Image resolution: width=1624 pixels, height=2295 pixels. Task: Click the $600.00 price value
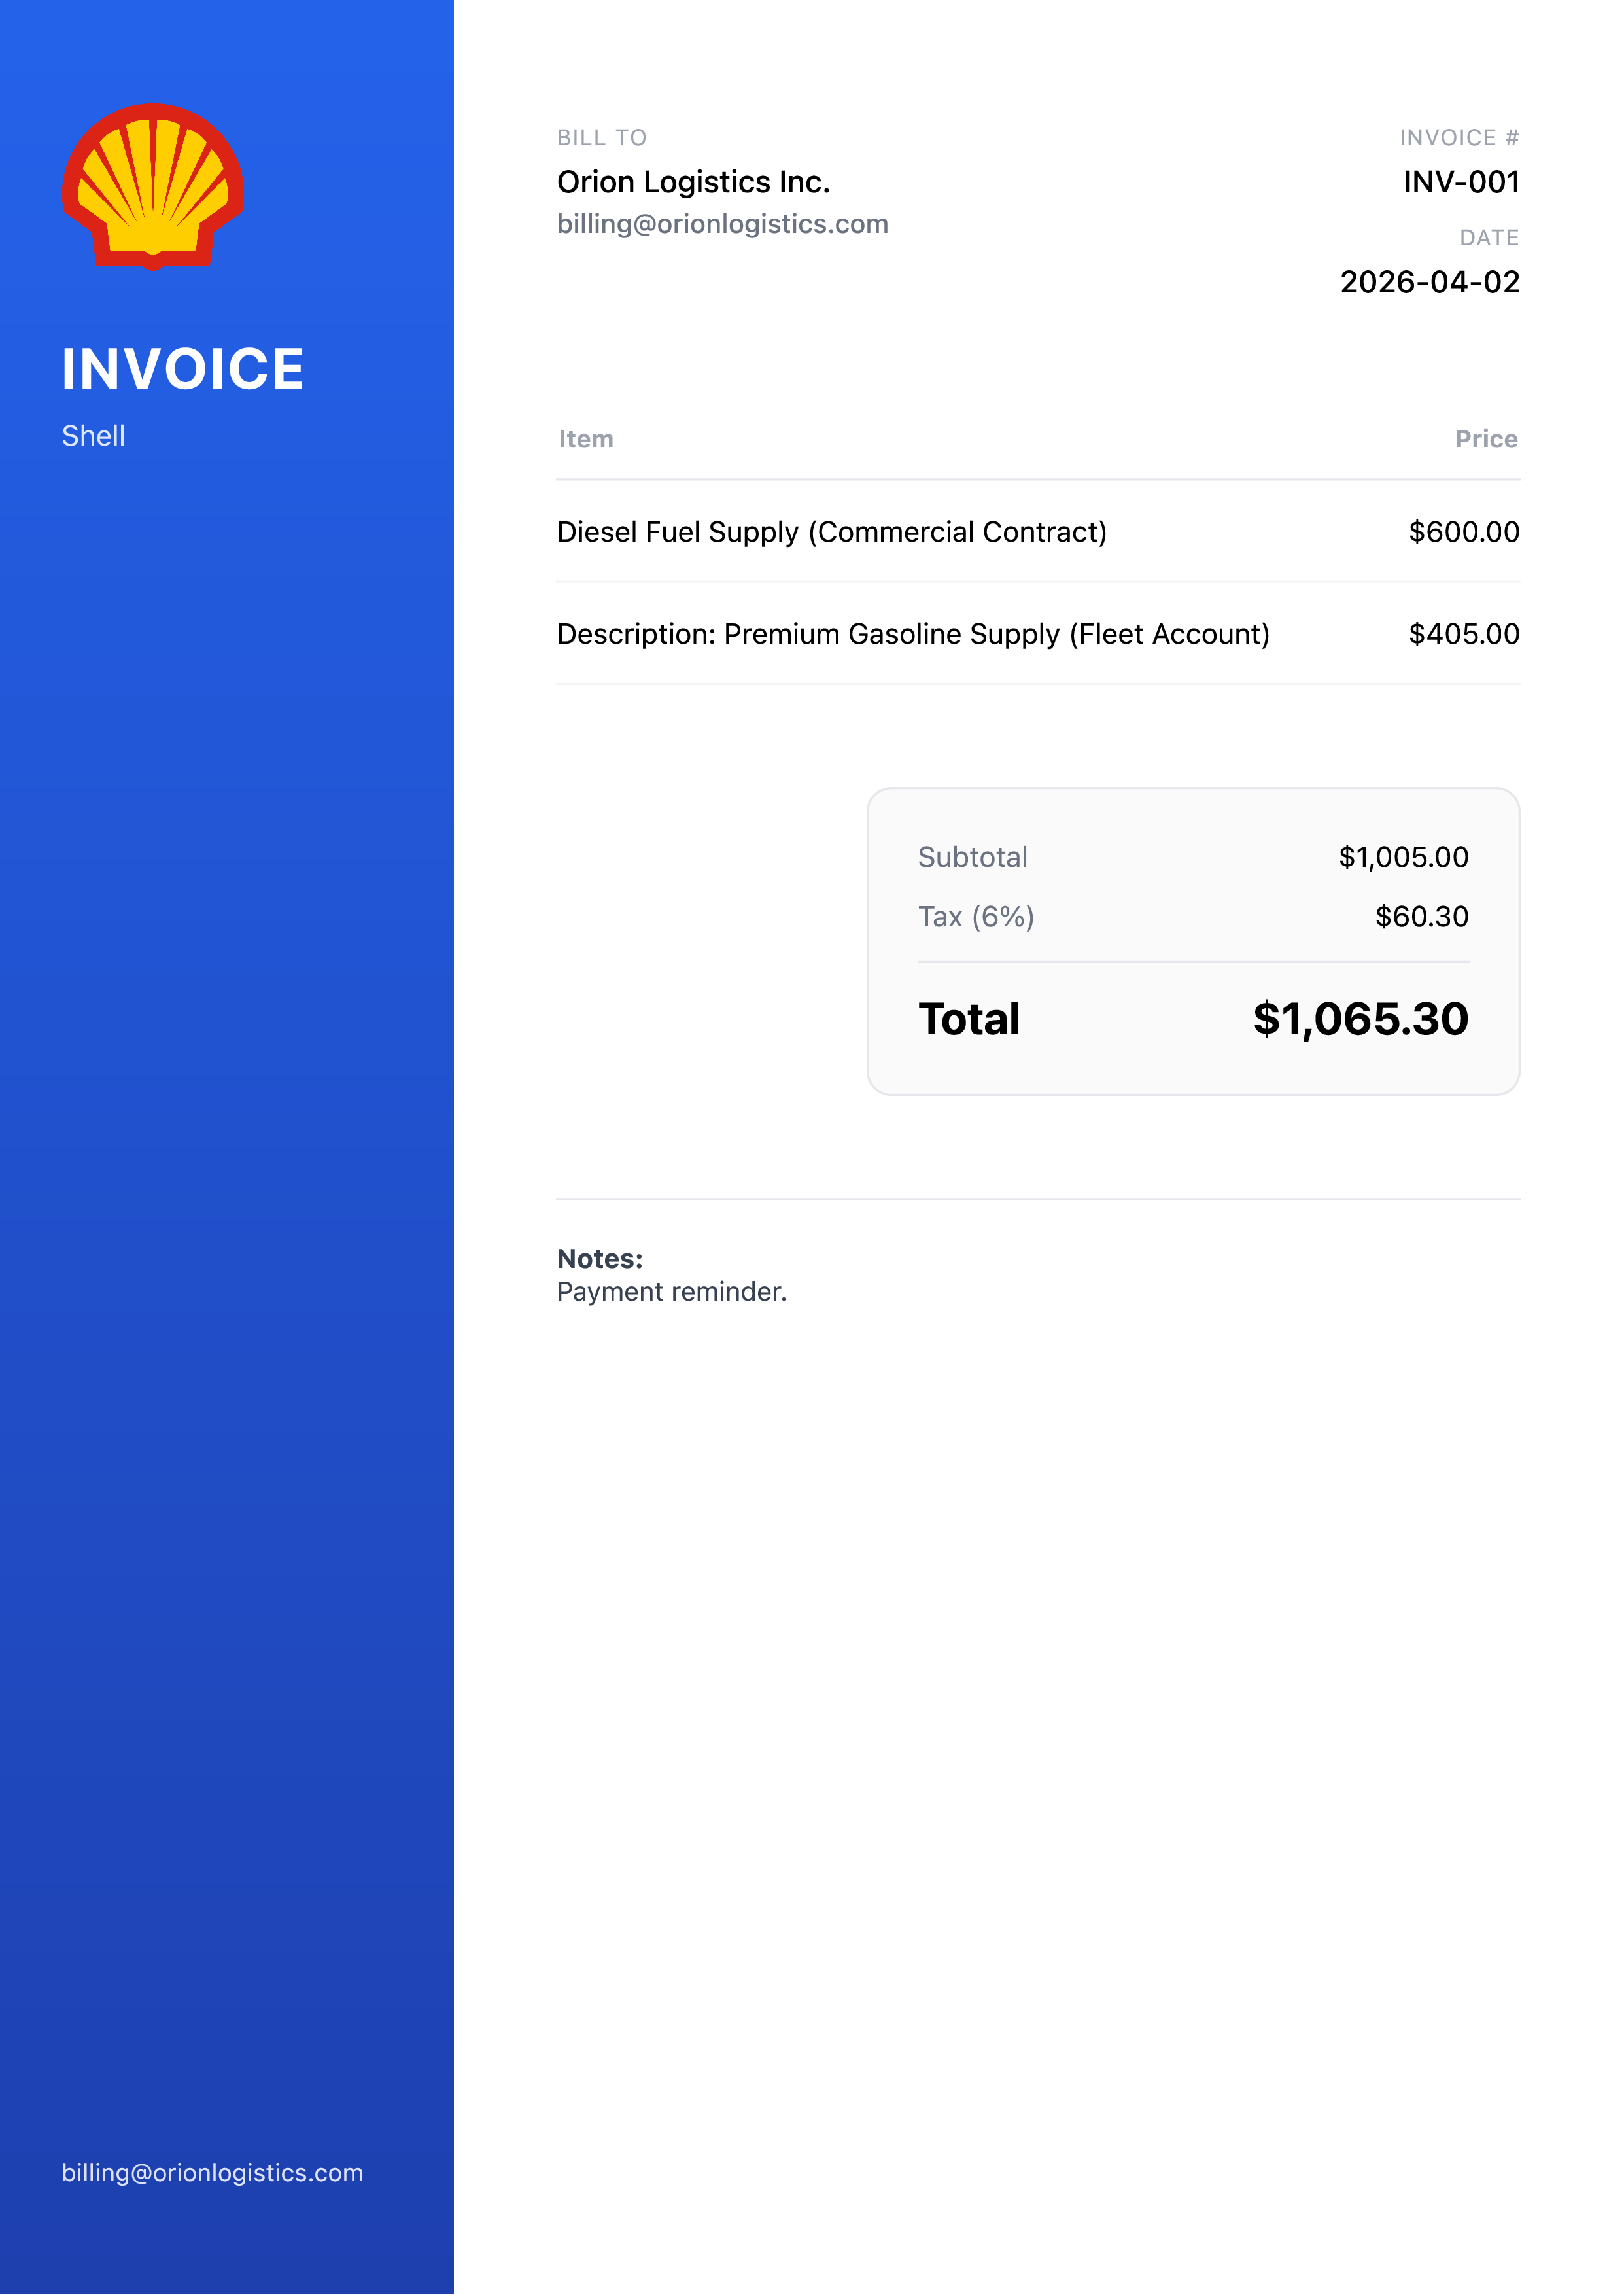tap(1463, 532)
